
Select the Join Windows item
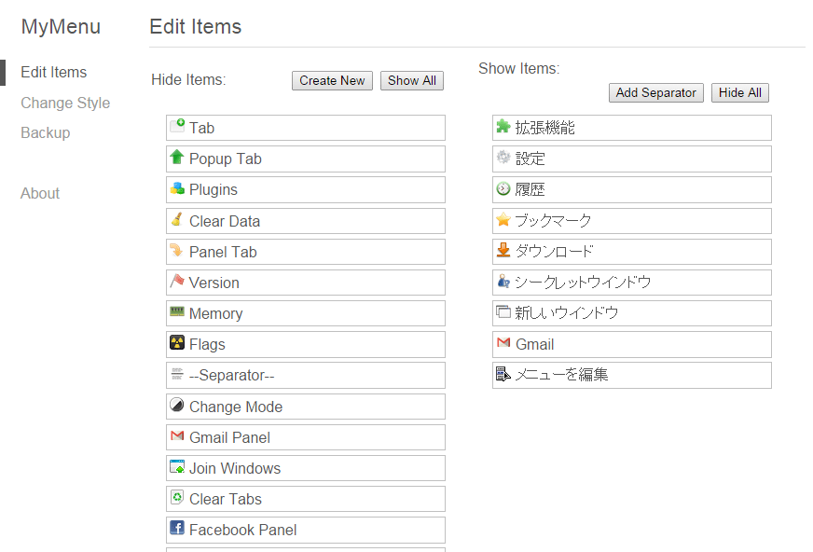pyautogui.click(x=306, y=468)
